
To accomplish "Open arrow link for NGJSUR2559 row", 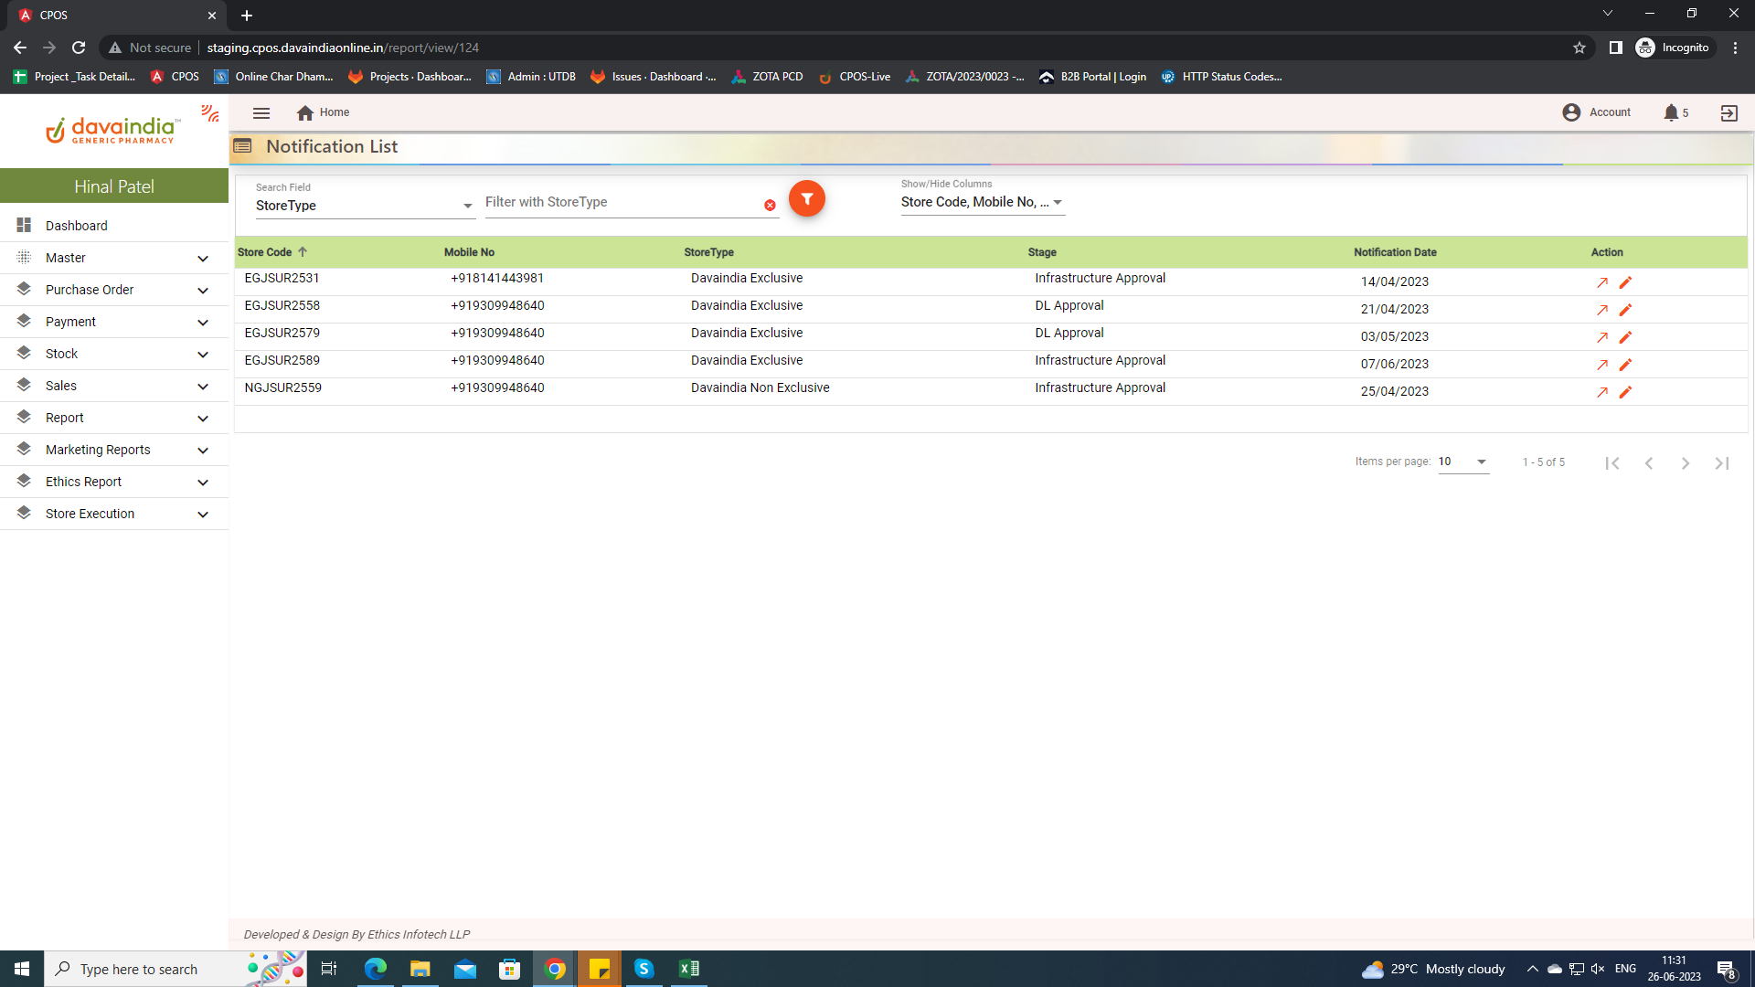I will pyautogui.click(x=1602, y=392).
